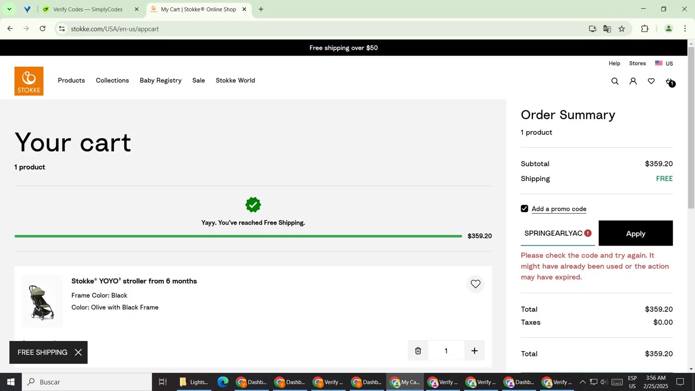Open the Sale menu
Image resolution: width=695 pixels, height=391 pixels.
(x=199, y=81)
